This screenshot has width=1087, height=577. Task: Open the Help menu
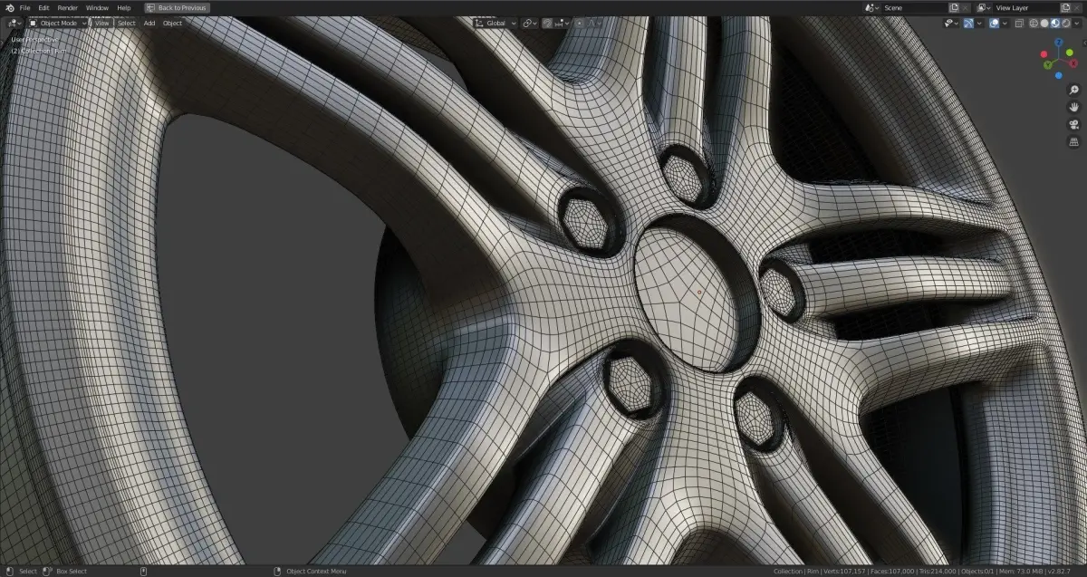coord(123,7)
